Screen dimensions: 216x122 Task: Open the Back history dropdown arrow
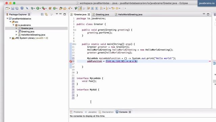(119, 8)
